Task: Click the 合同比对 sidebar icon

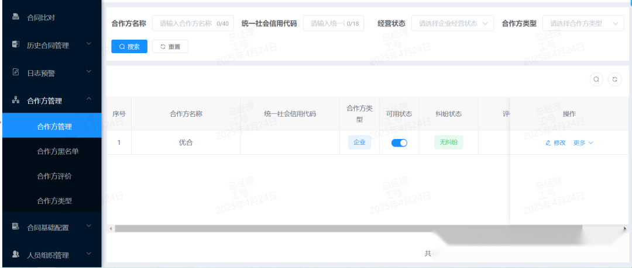Action: tap(16, 18)
